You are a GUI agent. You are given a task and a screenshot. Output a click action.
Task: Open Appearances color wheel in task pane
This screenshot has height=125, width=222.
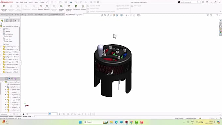point(221,32)
